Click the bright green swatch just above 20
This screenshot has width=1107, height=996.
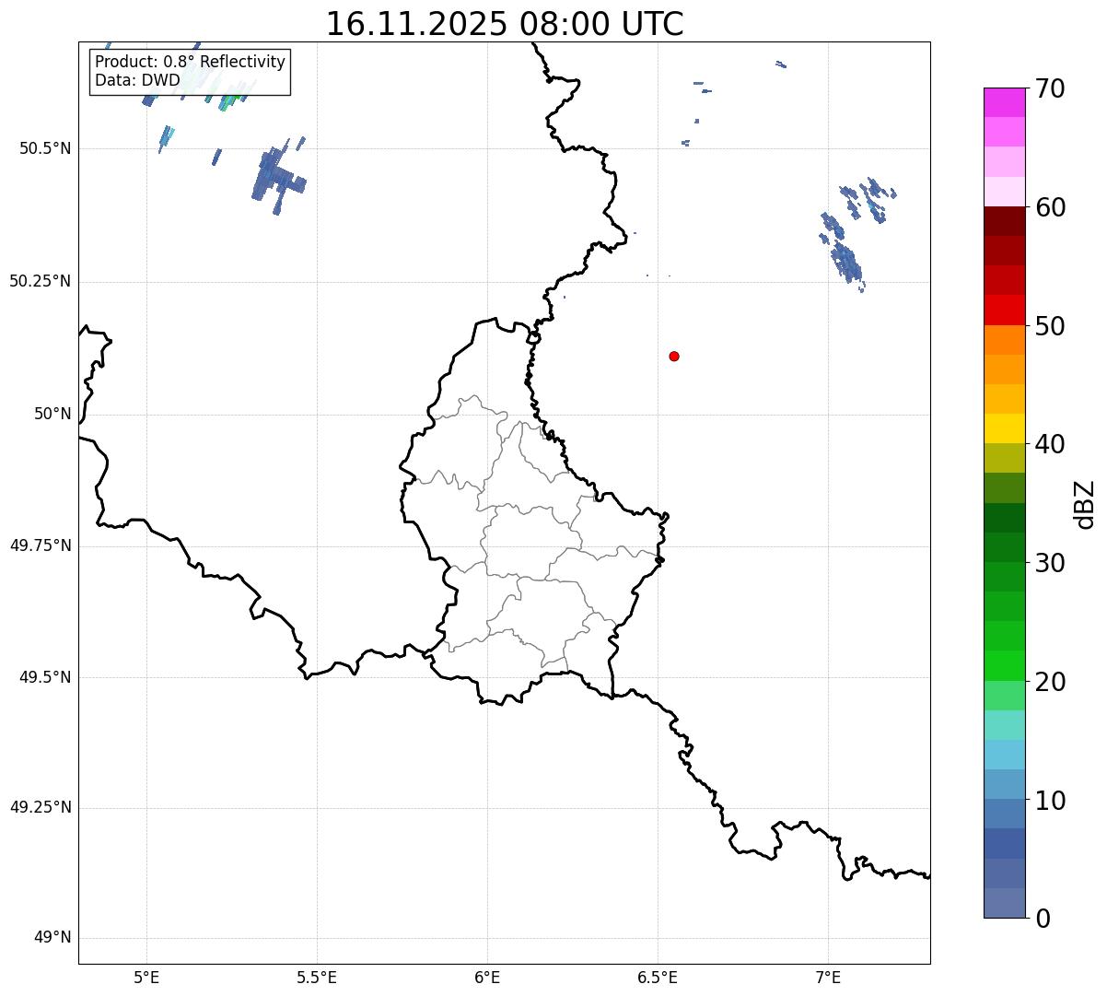1005,665
